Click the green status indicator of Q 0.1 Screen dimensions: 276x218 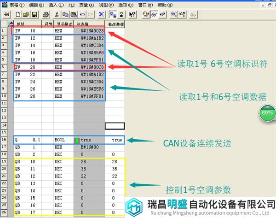pyautogui.click(x=77, y=141)
